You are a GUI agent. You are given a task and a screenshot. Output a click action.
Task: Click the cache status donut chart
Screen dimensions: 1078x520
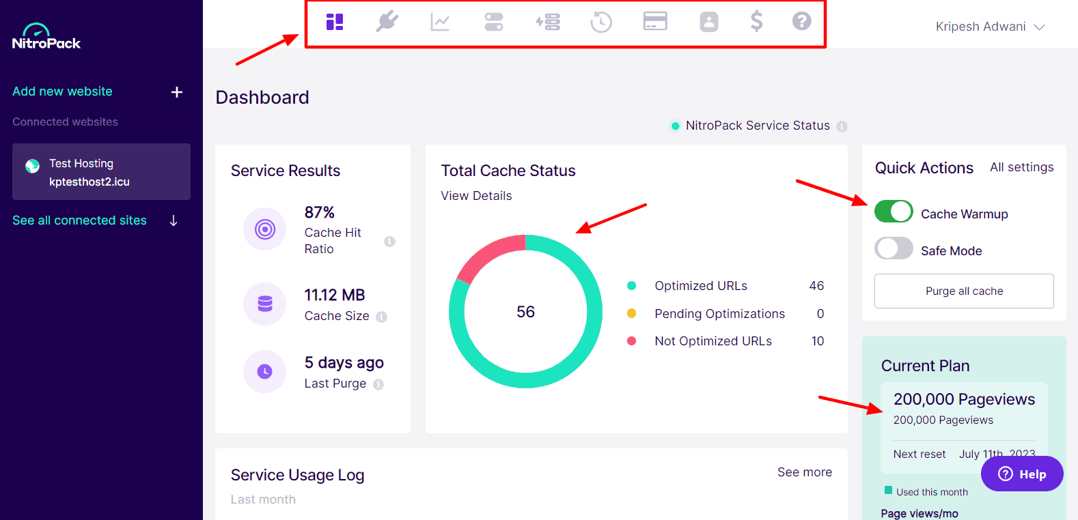pos(525,312)
